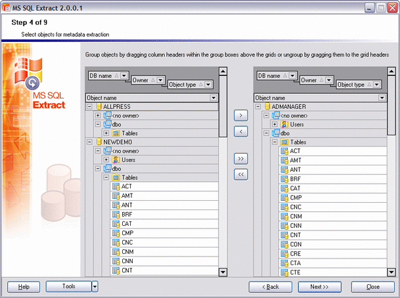Click Tables folder icon under ADMANAGER dbo
This screenshot has width=400, height=298.
tap(284, 142)
